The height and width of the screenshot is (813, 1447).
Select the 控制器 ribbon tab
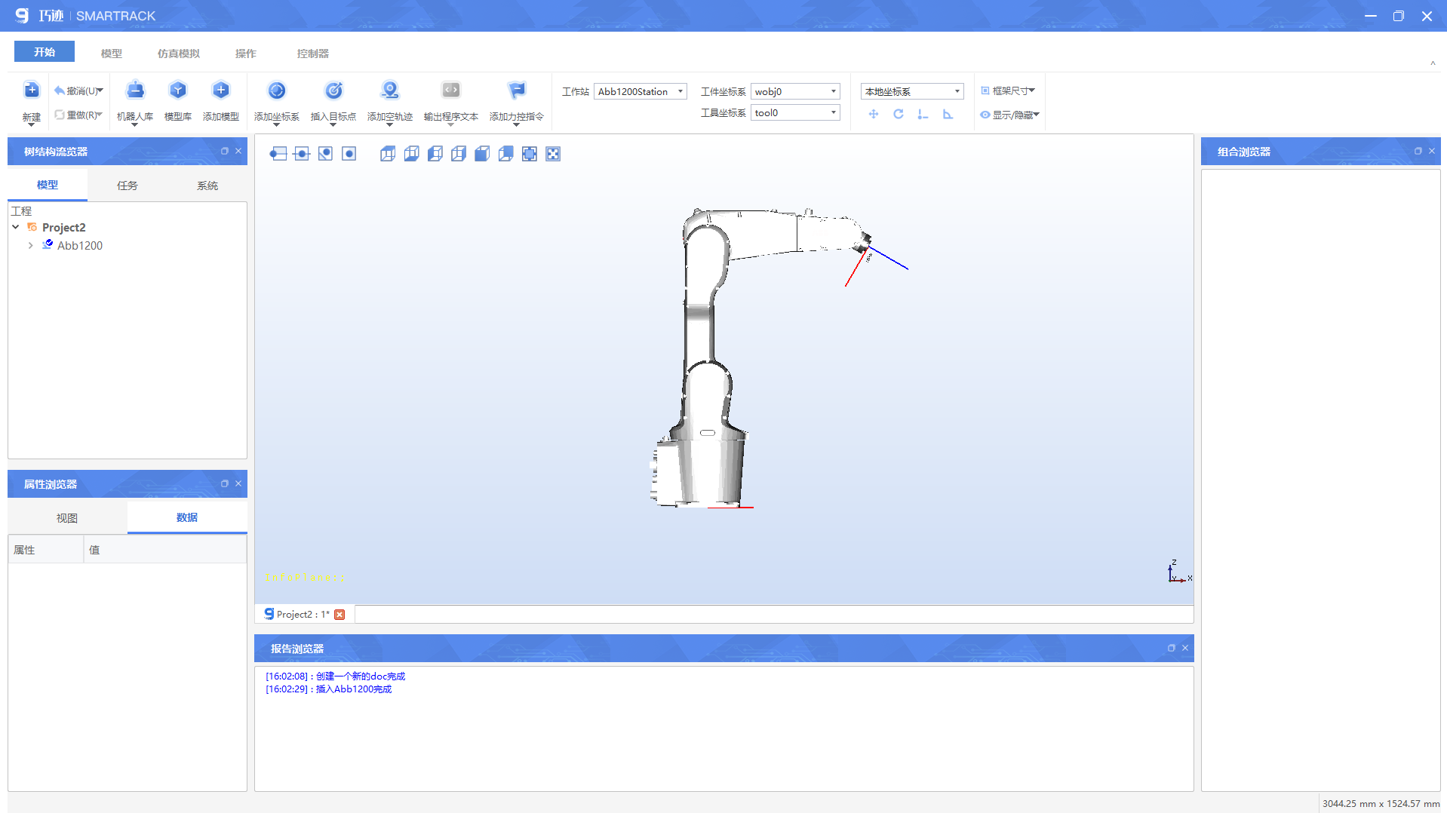313,54
